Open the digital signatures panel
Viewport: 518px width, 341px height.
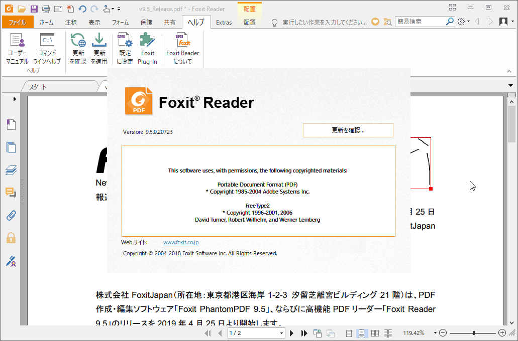tap(11, 261)
